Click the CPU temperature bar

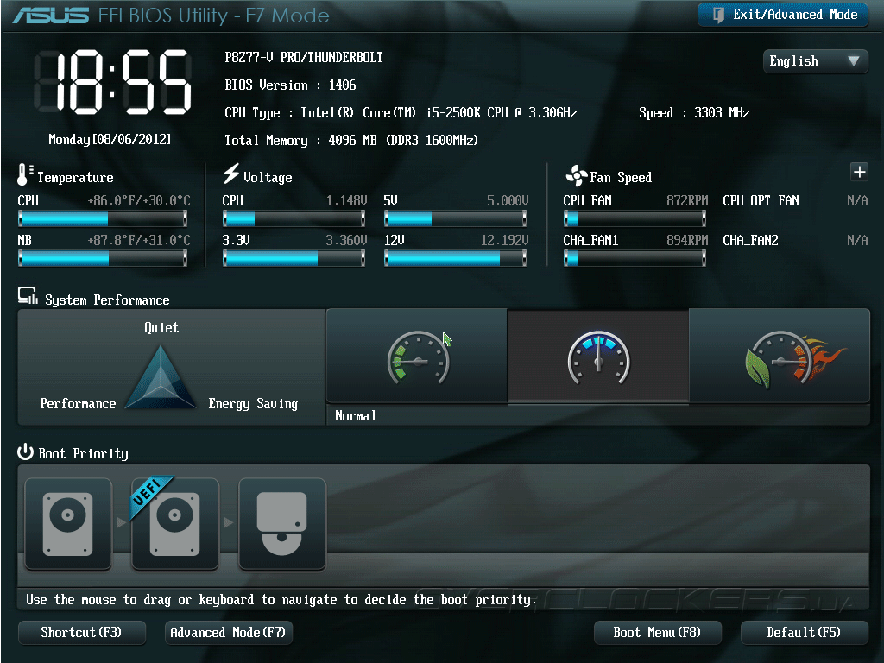click(103, 218)
